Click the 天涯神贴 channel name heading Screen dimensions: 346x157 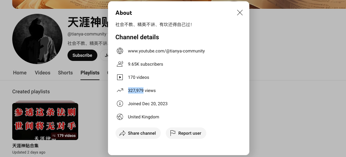coord(88,23)
